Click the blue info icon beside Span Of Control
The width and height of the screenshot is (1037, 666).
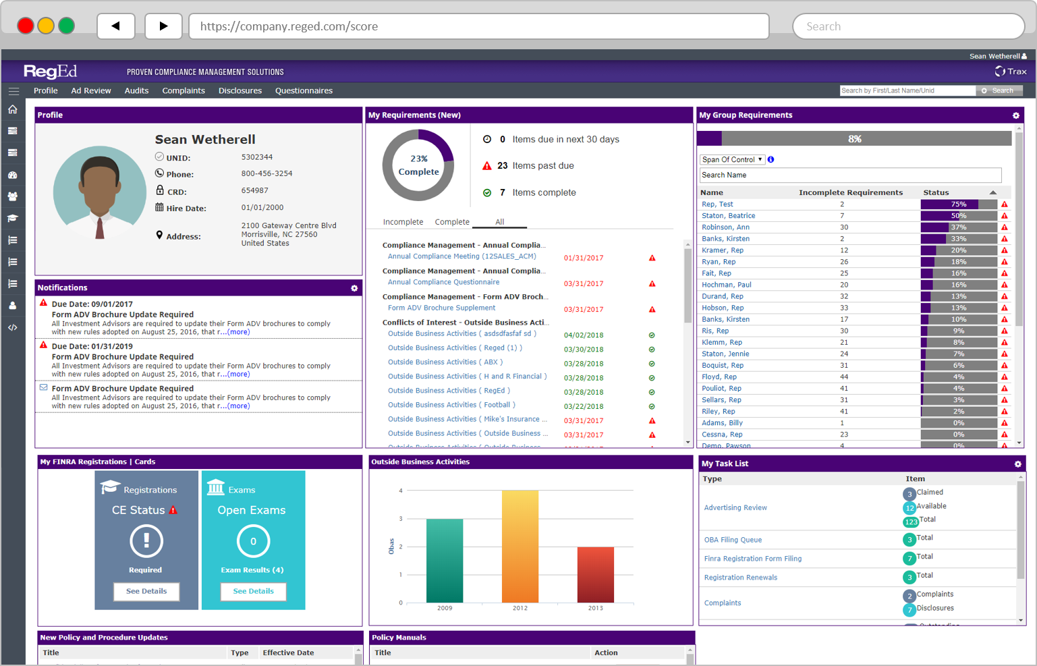pyautogui.click(x=770, y=159)
